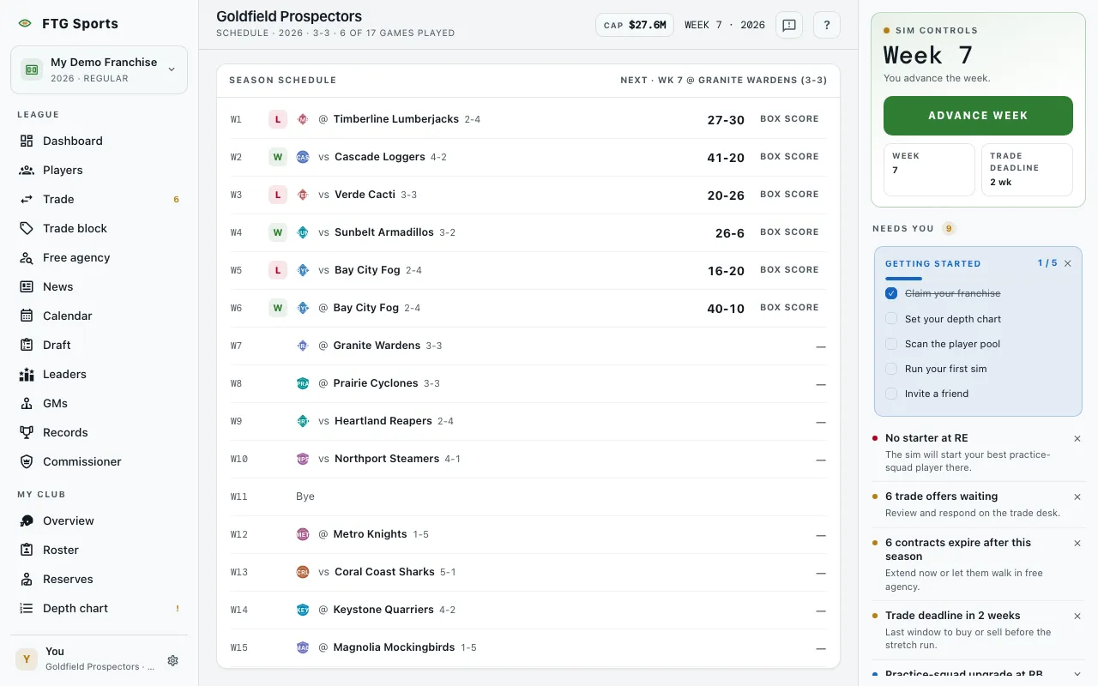Dismiss the contracts expire alert
Viewport: 1098px width, 686px height.
pyautogui.click(x=1077, y=543)
